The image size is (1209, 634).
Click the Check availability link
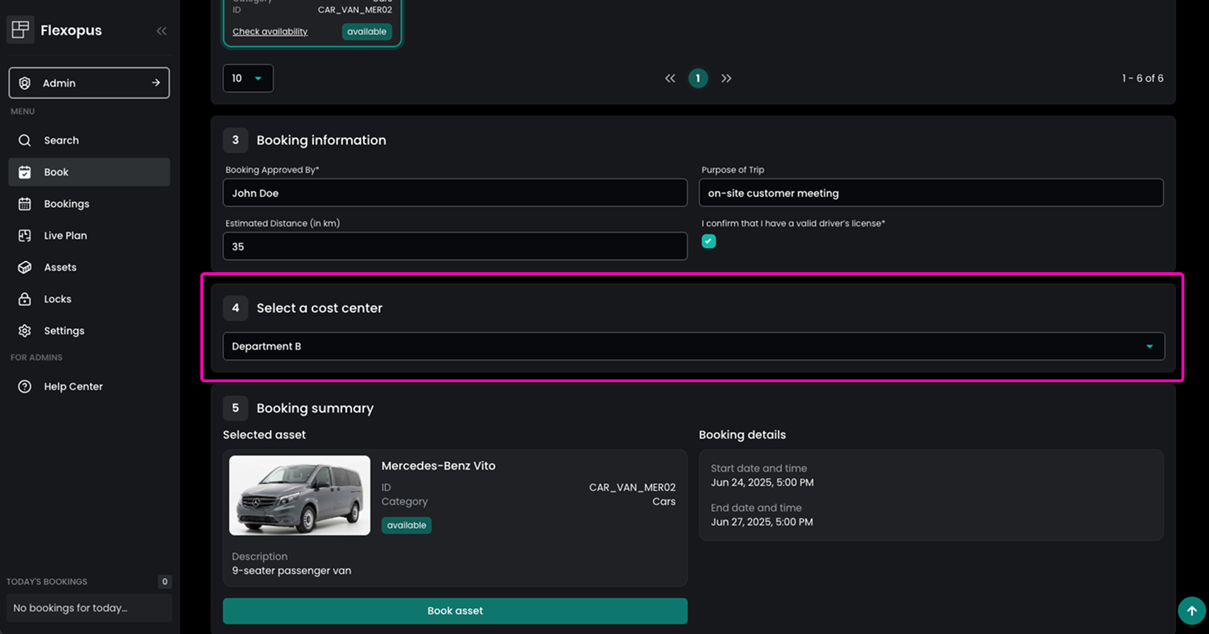tap(270, 32)
